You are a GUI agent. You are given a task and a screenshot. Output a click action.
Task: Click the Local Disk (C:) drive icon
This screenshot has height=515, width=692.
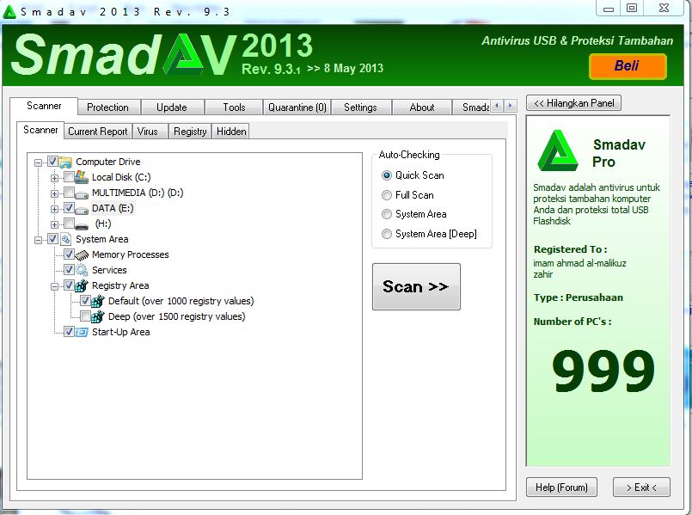click(x=81, y=177)
